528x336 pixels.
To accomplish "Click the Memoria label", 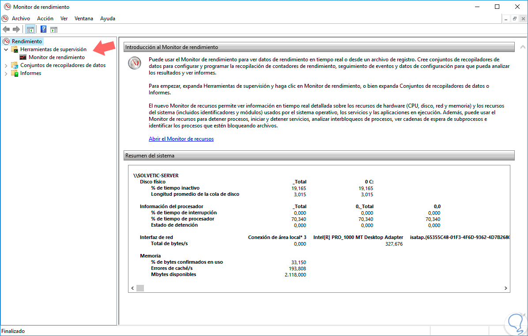I will click(x=150, y=256).
